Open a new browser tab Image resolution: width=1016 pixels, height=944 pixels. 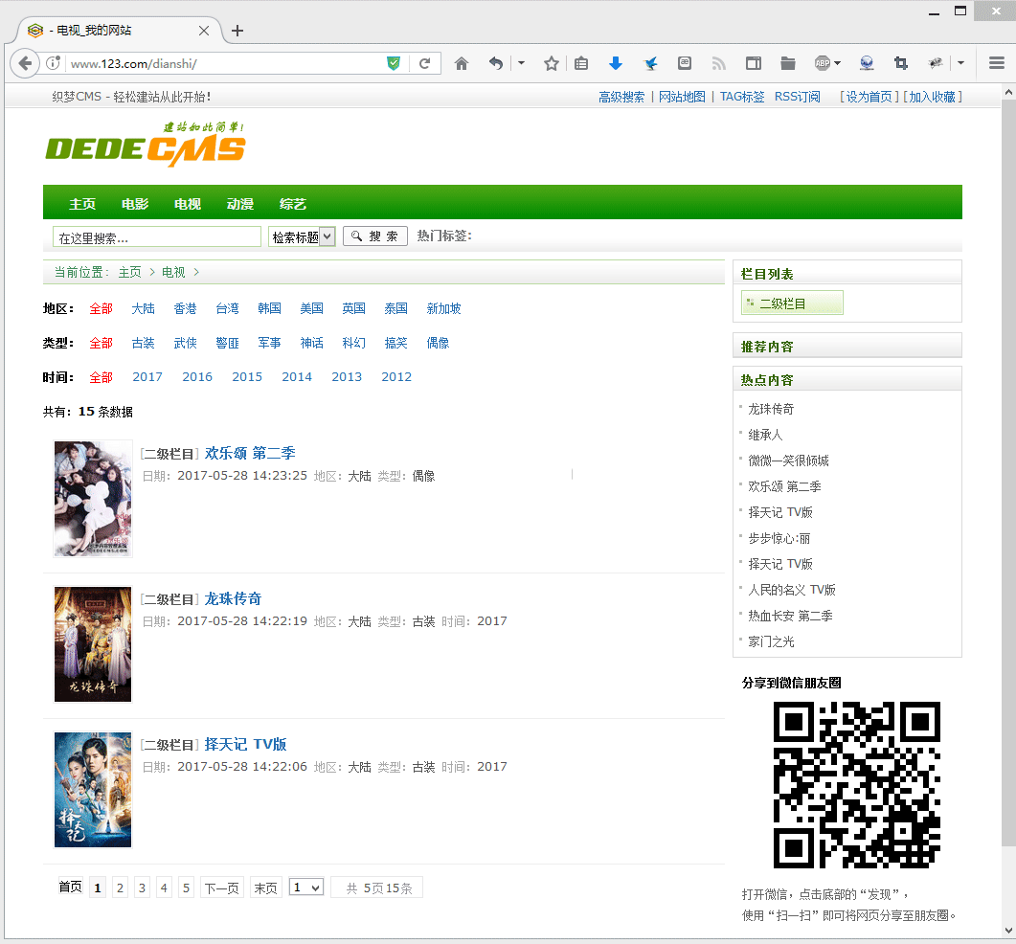[x=237, y=31]
